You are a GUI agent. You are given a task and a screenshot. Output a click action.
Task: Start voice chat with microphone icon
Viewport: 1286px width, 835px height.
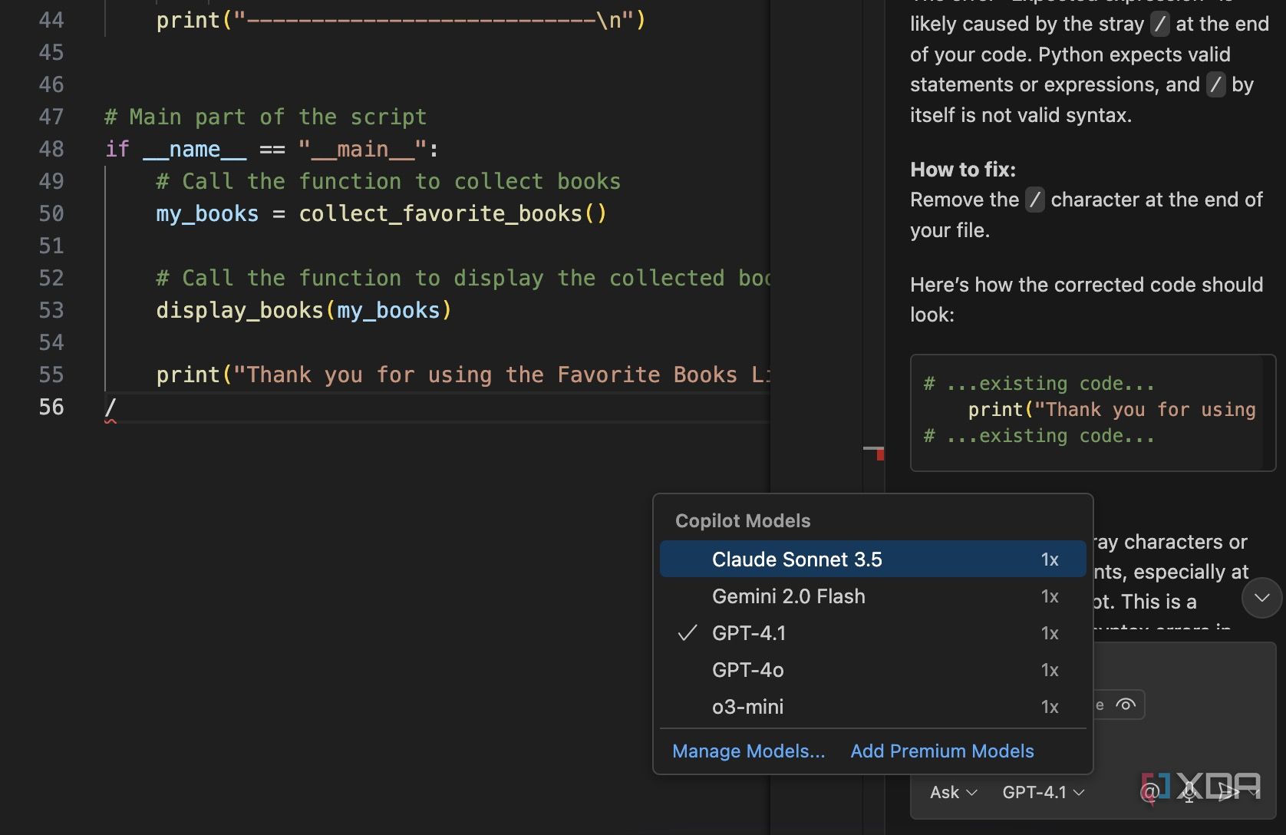point(1189,792)
